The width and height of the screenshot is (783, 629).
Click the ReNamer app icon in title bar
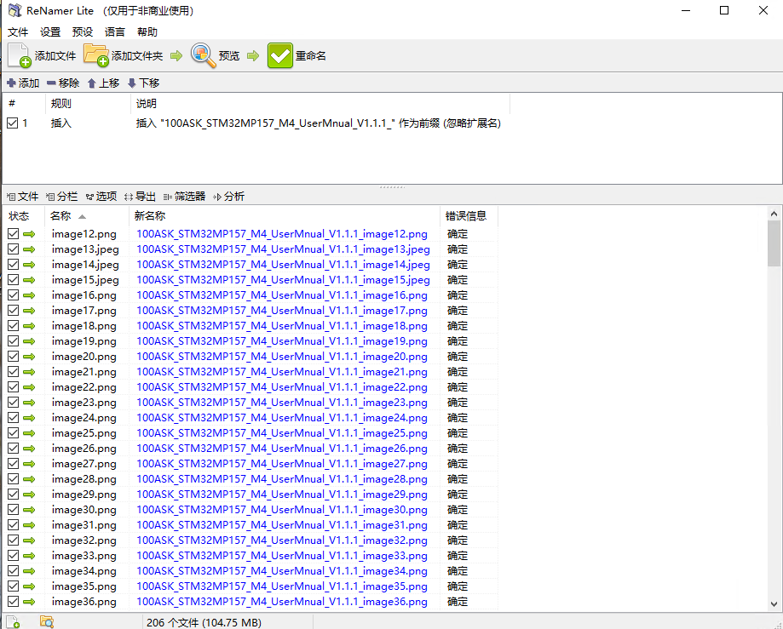[15, 10]
